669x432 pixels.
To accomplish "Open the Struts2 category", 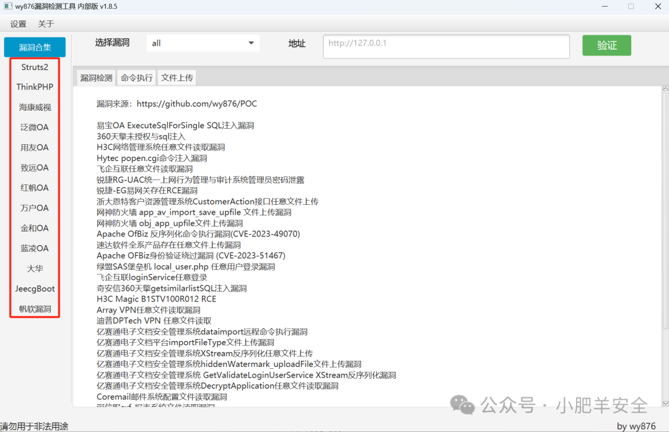I will coord(35,67).
